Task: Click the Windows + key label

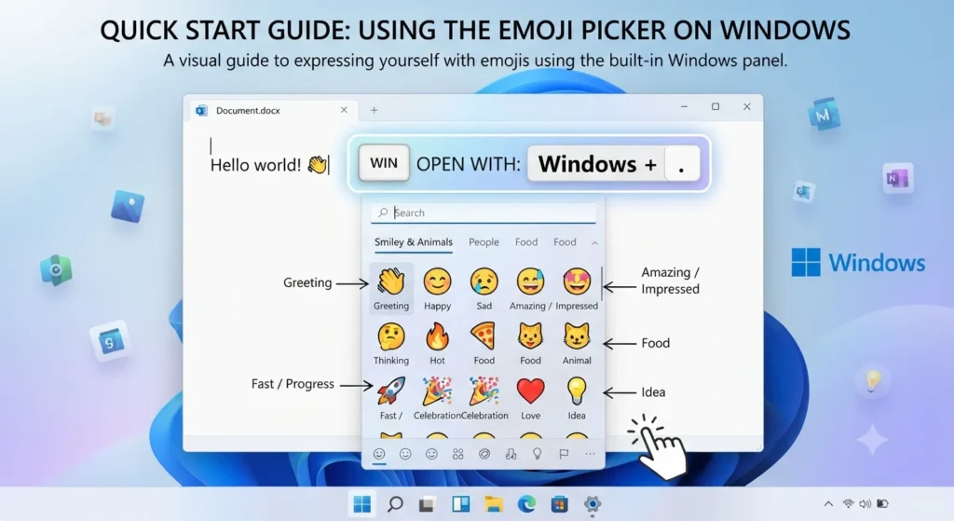Action: [597, 164]
